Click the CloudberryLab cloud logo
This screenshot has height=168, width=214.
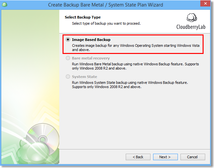[192, 18]
